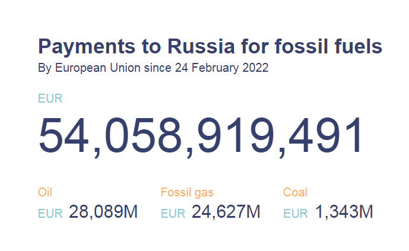Click the EUR label above the total
Image resolution: width=409 pixels, height=251 pixels.
click(x=50, y=99)
